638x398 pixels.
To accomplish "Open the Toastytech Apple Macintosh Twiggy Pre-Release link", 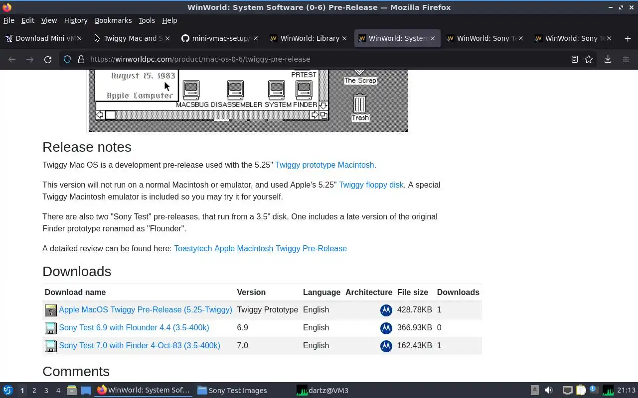I will [x=260, y=248].
